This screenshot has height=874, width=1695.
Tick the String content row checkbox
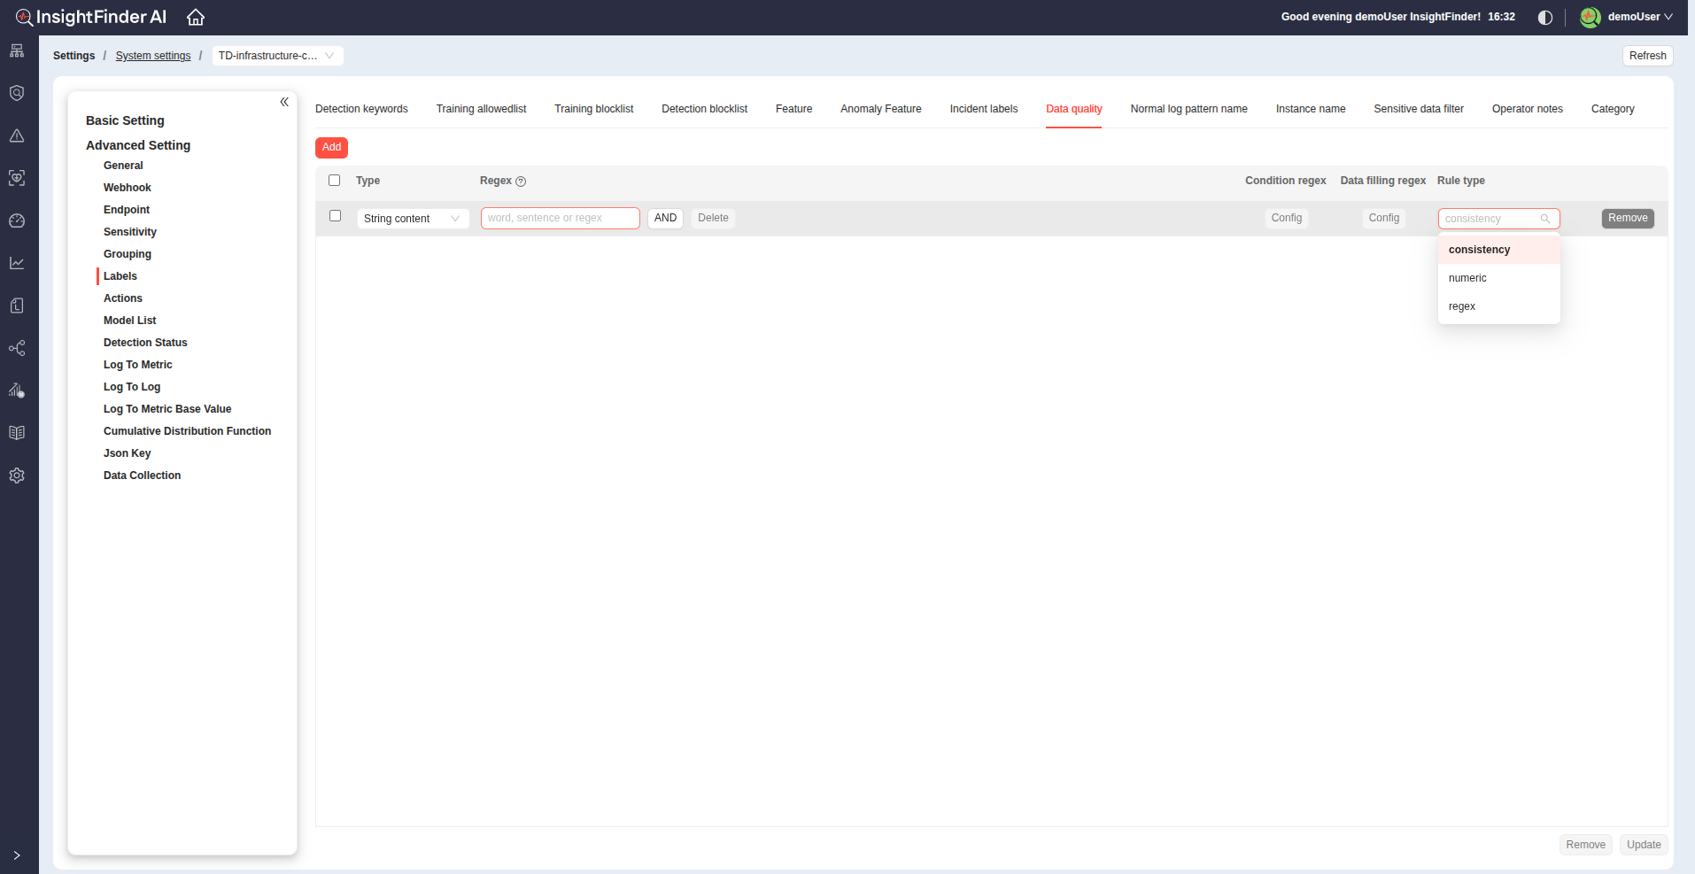[335, 216]
